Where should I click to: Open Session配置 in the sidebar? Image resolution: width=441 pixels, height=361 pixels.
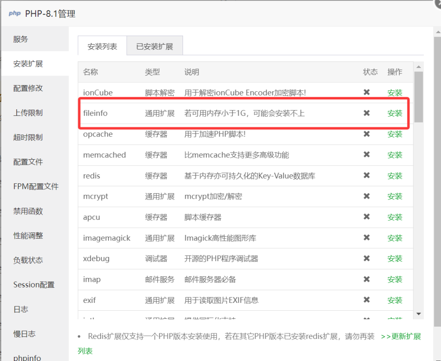[34, 285]
